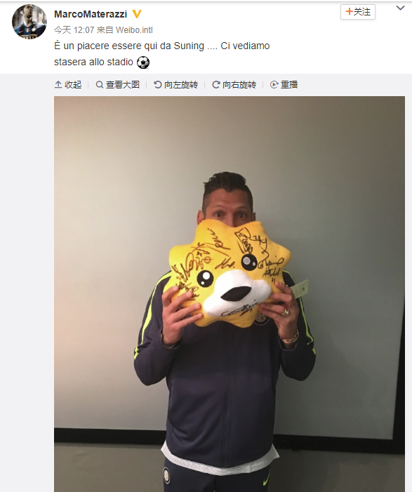The image size is (412, 492).
Task: Follow the user with the +关注 button
Action: coord(358,12)
